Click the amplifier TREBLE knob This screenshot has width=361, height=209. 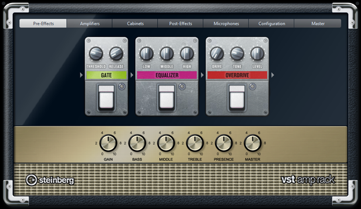[195, 143]
